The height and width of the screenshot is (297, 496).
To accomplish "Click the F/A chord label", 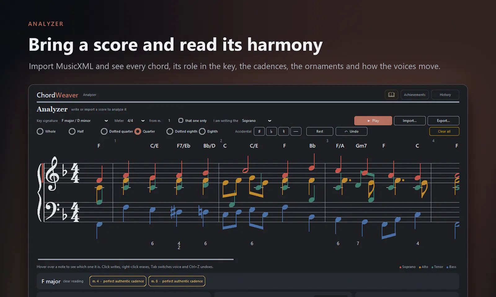I will (x=340, y=146).
